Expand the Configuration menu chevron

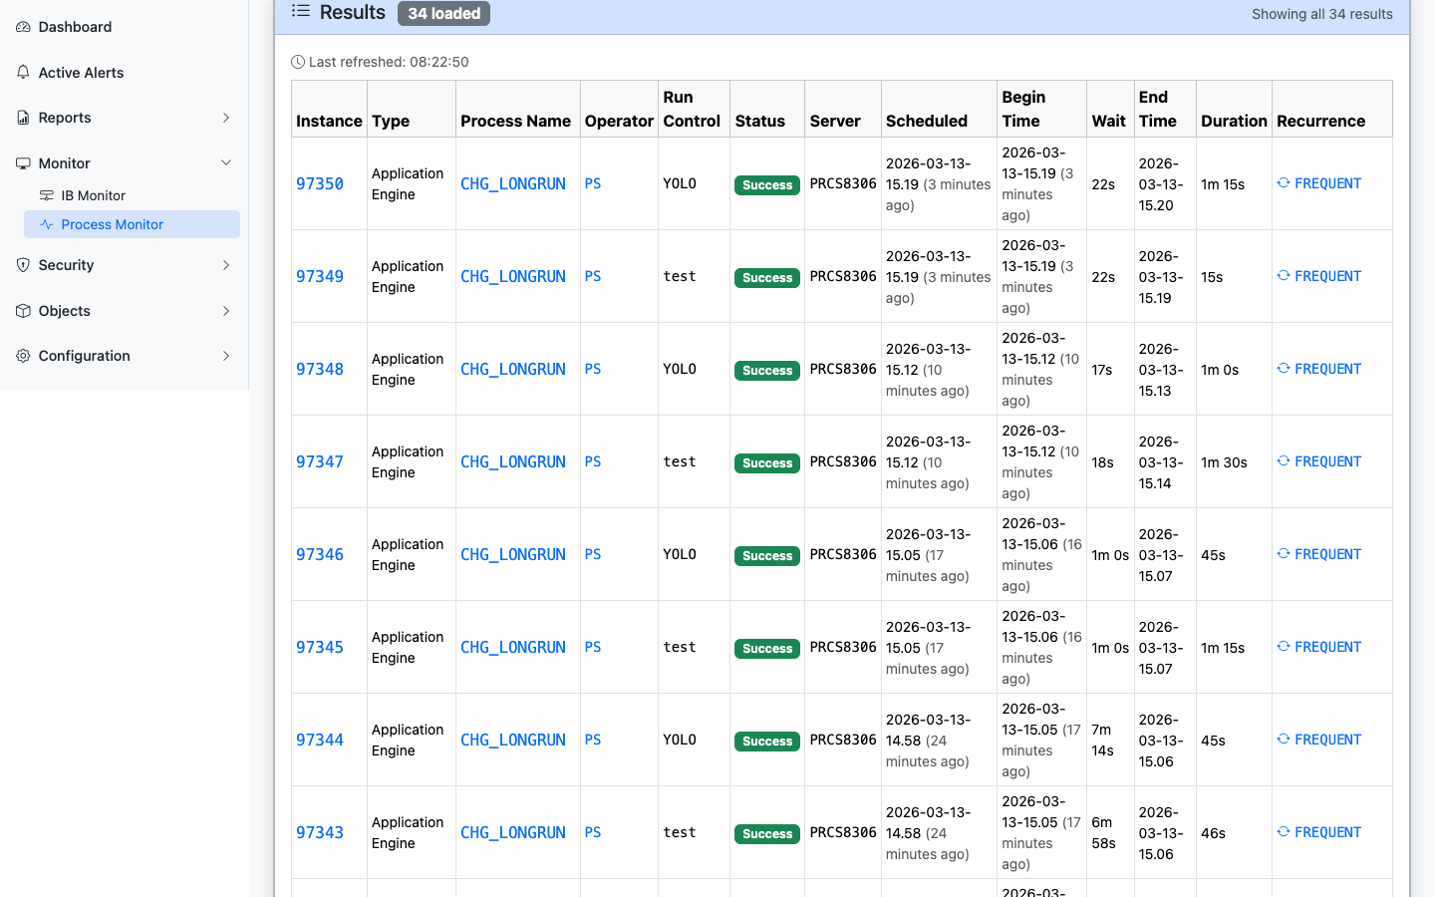tap(226, 356)
